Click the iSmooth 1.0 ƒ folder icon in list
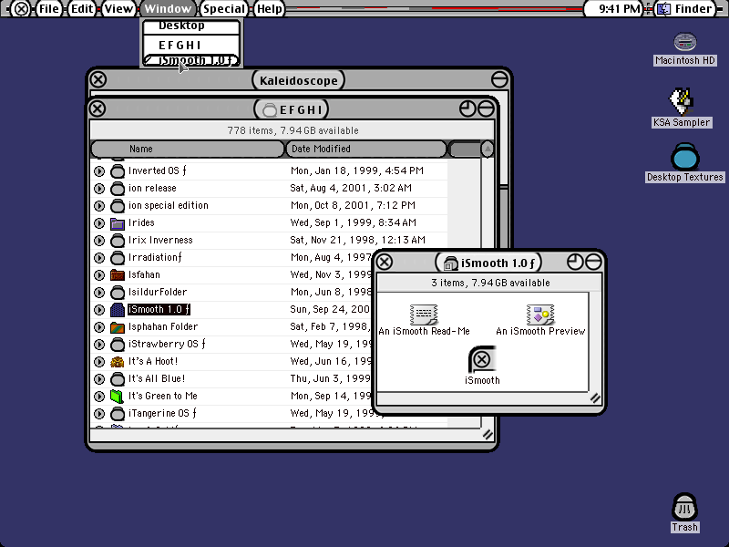This screenshot has width=729, height=547. tap(118, 310)
